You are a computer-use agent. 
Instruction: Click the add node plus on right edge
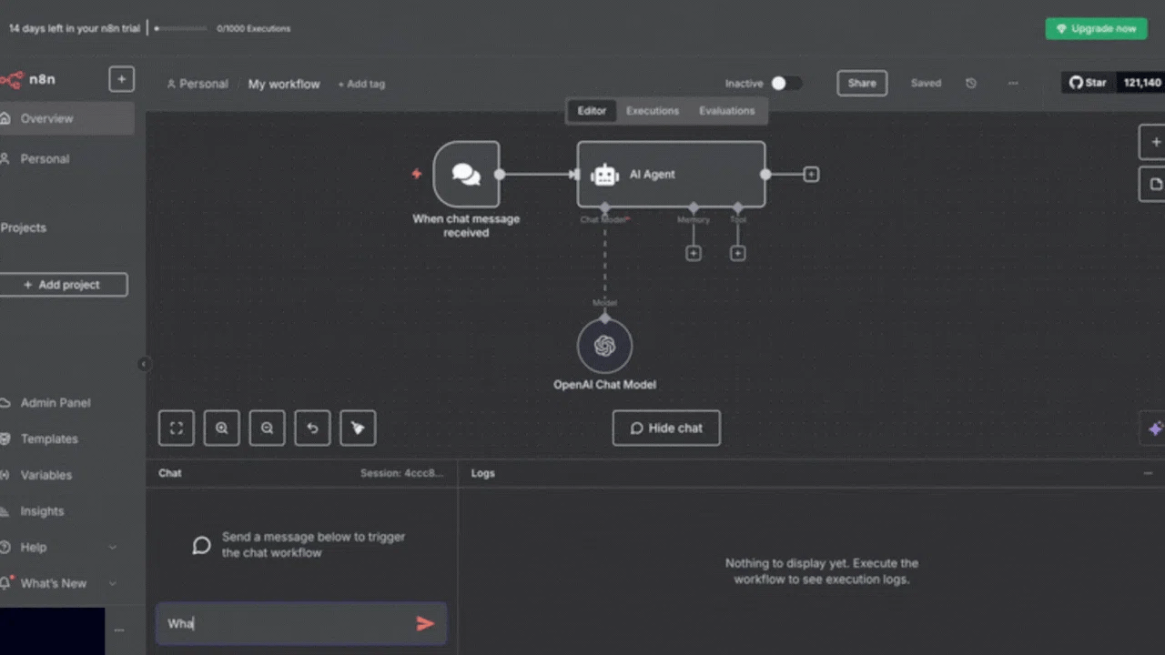pyautogui.click(x=1154, y=142)
